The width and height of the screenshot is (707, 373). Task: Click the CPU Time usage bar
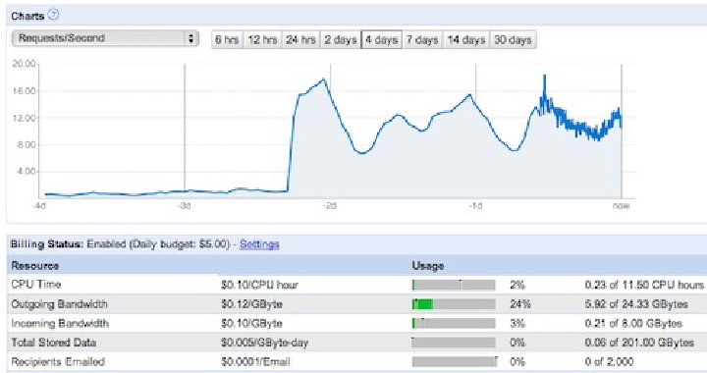pos(454,285)
